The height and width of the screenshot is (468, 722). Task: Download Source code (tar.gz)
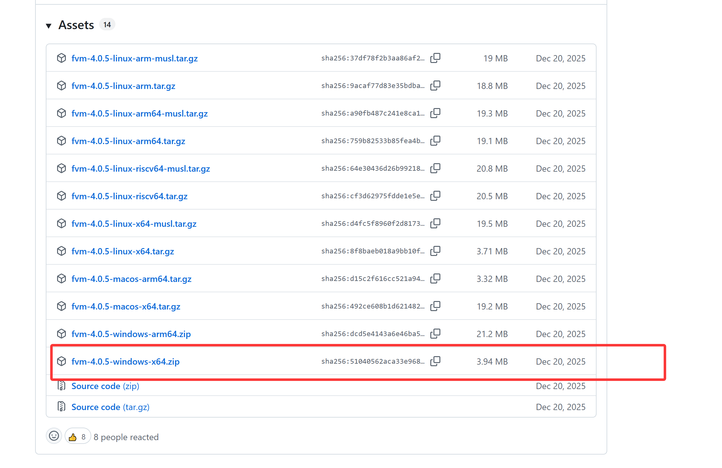(x=110, y=407)
